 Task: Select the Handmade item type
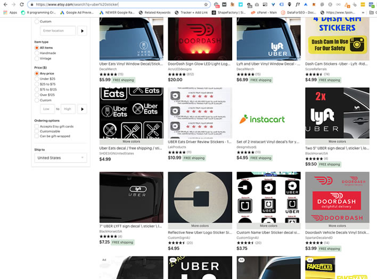(37, 53)
